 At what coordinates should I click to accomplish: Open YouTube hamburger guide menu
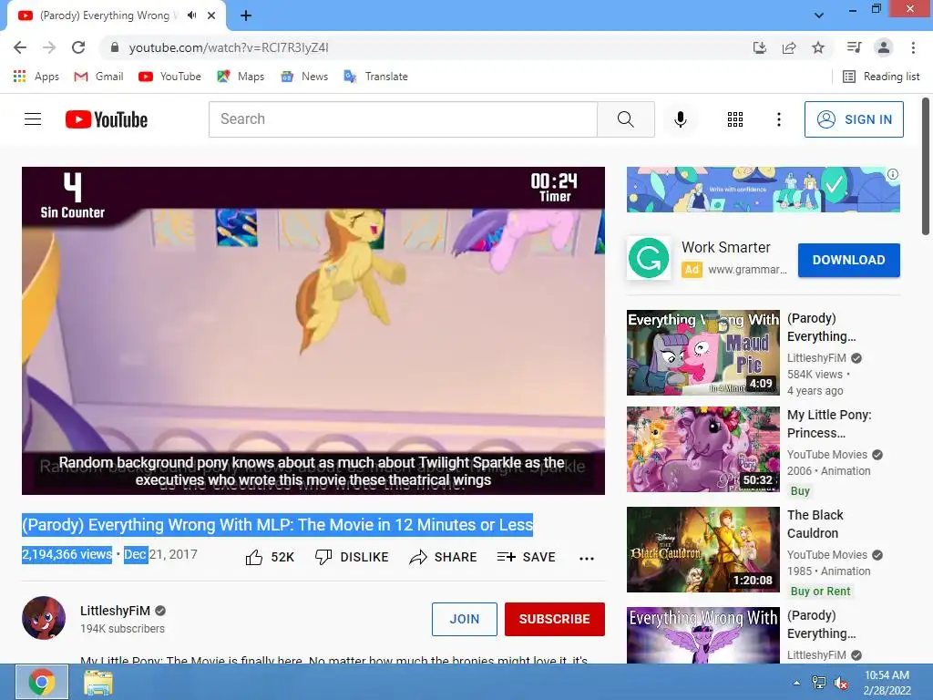[33, 119]
